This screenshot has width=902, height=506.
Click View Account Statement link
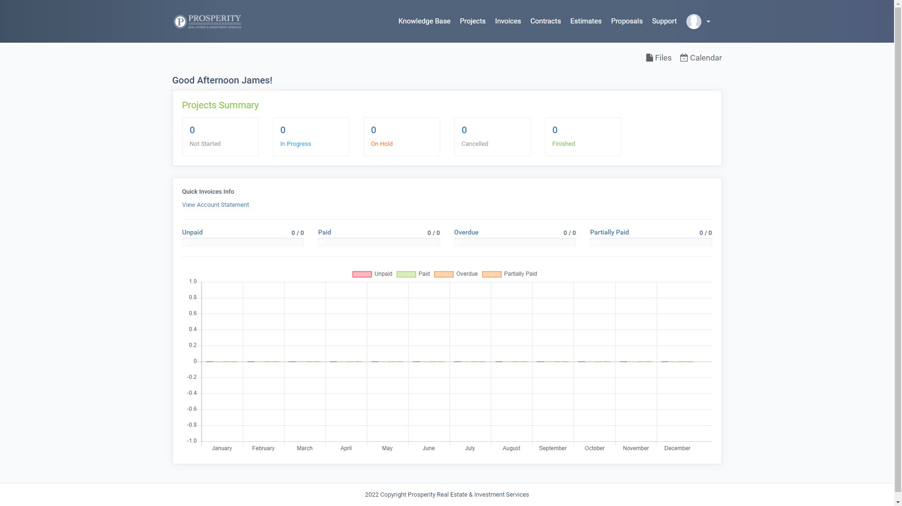215,205
